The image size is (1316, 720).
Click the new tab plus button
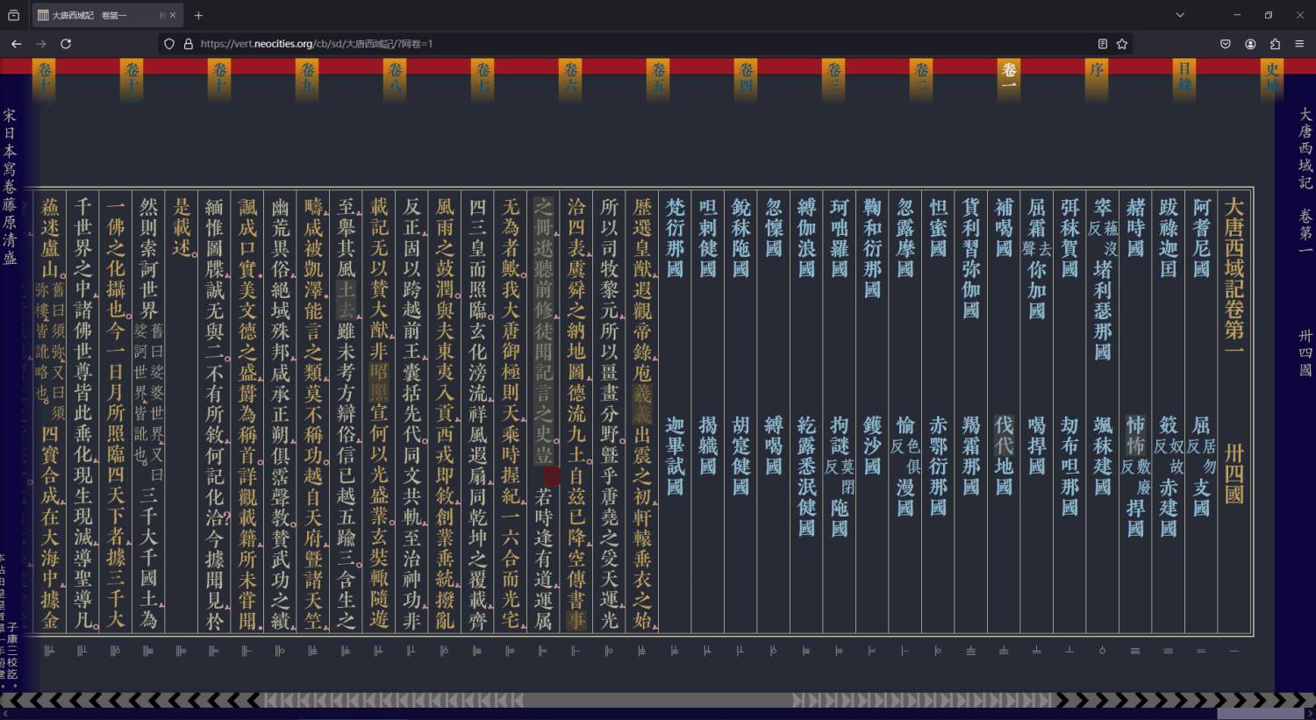198,15
